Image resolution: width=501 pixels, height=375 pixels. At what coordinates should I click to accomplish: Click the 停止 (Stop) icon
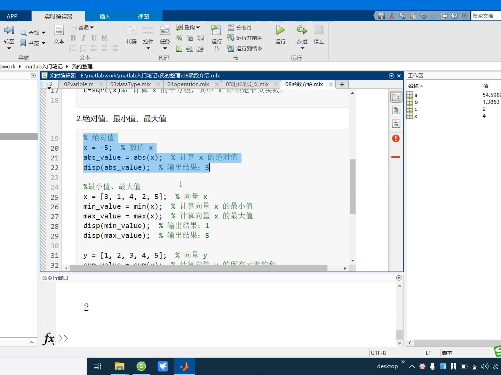[x=319, y=30]
